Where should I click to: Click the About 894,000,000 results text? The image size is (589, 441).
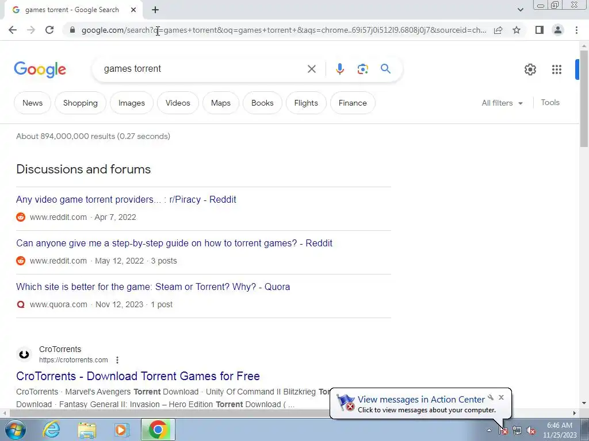point(93,136)
